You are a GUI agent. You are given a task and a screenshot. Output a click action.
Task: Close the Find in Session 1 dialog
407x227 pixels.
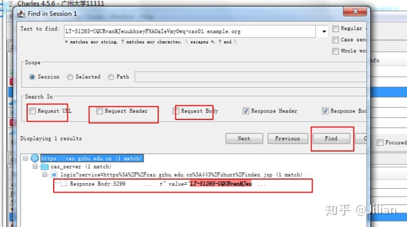(x=355, y=11)
